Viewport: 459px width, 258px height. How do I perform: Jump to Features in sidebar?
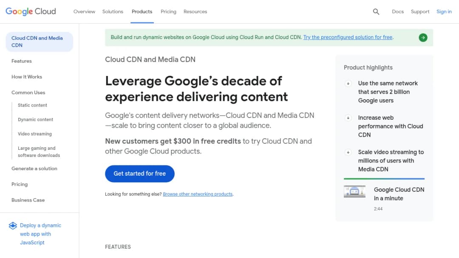[x=22, y=61]
